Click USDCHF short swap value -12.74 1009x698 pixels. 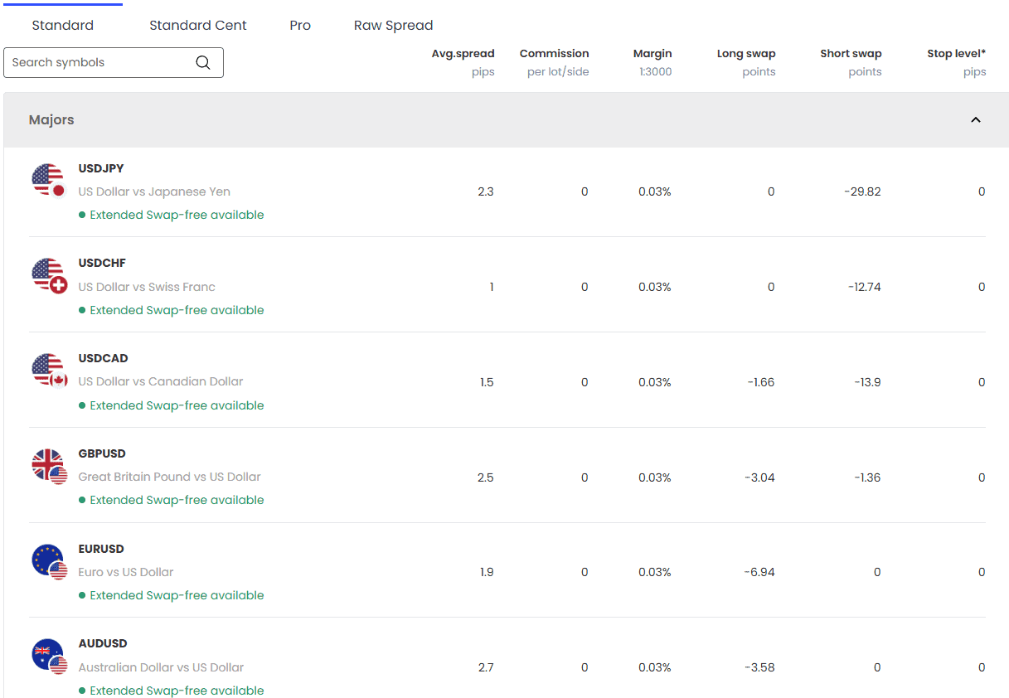(864, 287)
